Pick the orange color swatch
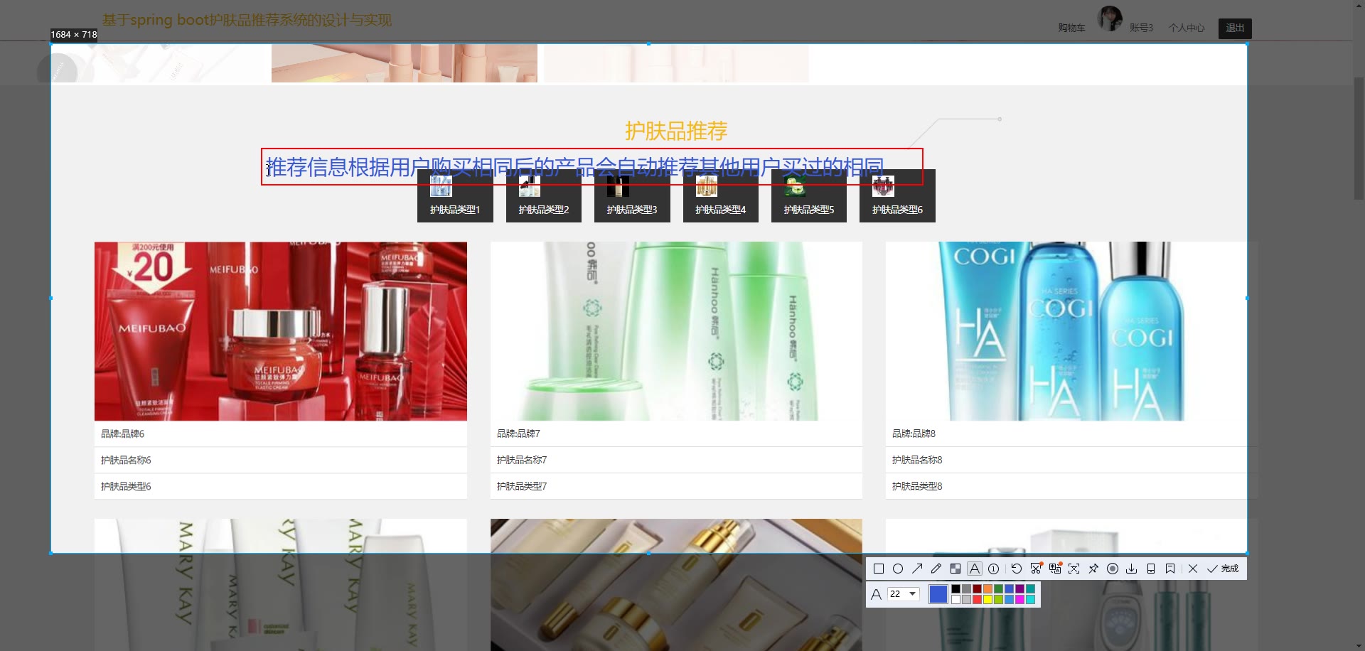 click(x=987, y=588)
